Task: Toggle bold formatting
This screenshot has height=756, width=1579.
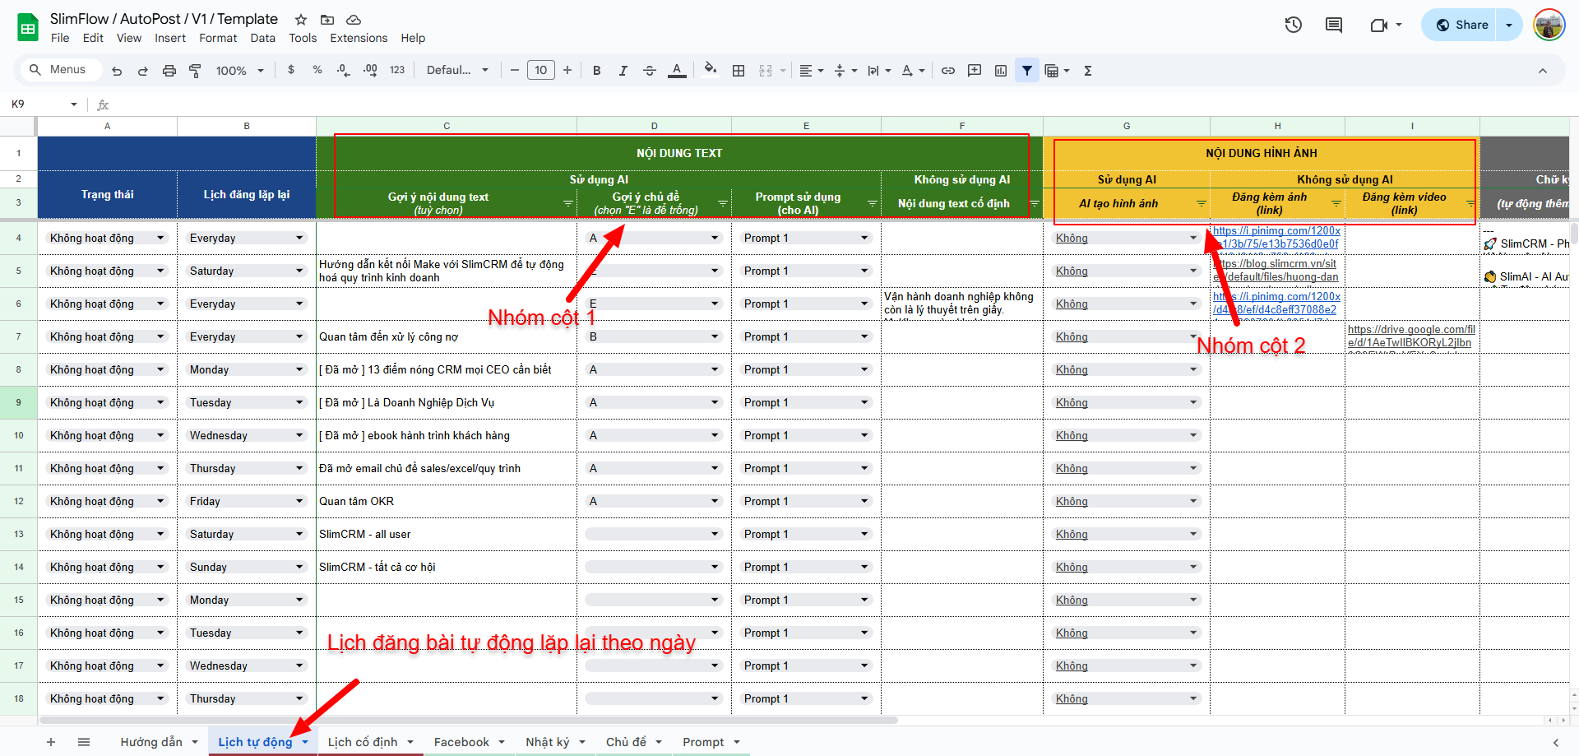Action: [596, 71]
